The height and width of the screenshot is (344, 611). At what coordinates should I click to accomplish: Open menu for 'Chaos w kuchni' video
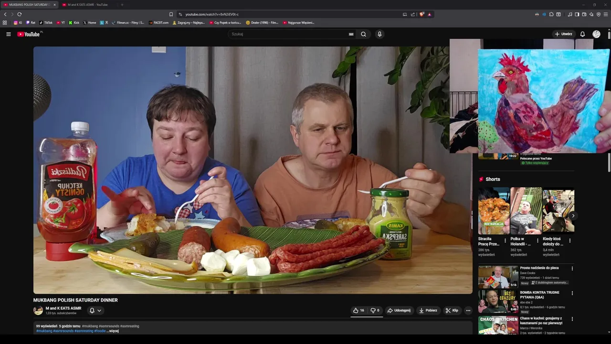point(572,319)
